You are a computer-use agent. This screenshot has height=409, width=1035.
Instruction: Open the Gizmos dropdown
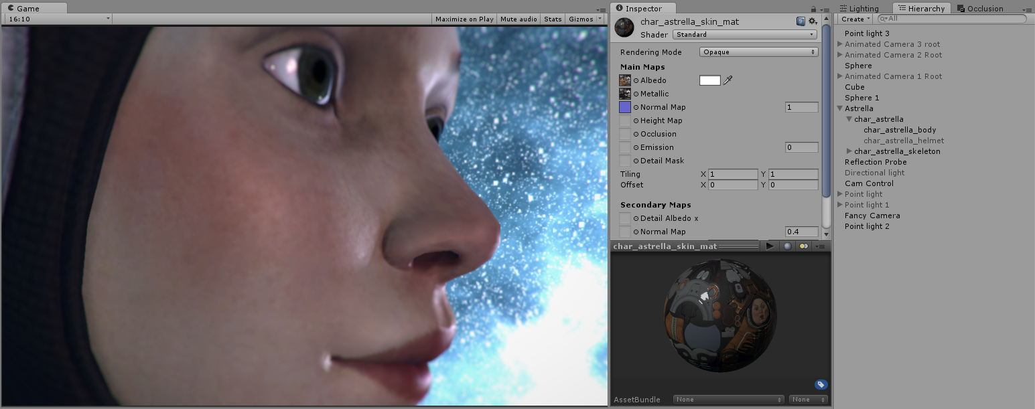584,19
